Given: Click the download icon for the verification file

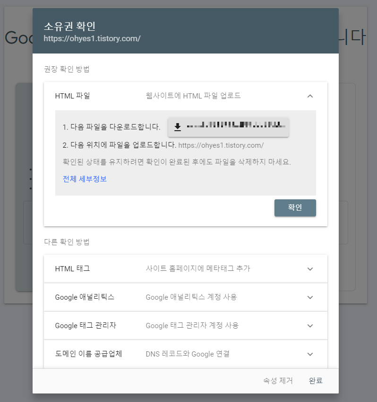Looking at the screenshot, I should [178, 127].
